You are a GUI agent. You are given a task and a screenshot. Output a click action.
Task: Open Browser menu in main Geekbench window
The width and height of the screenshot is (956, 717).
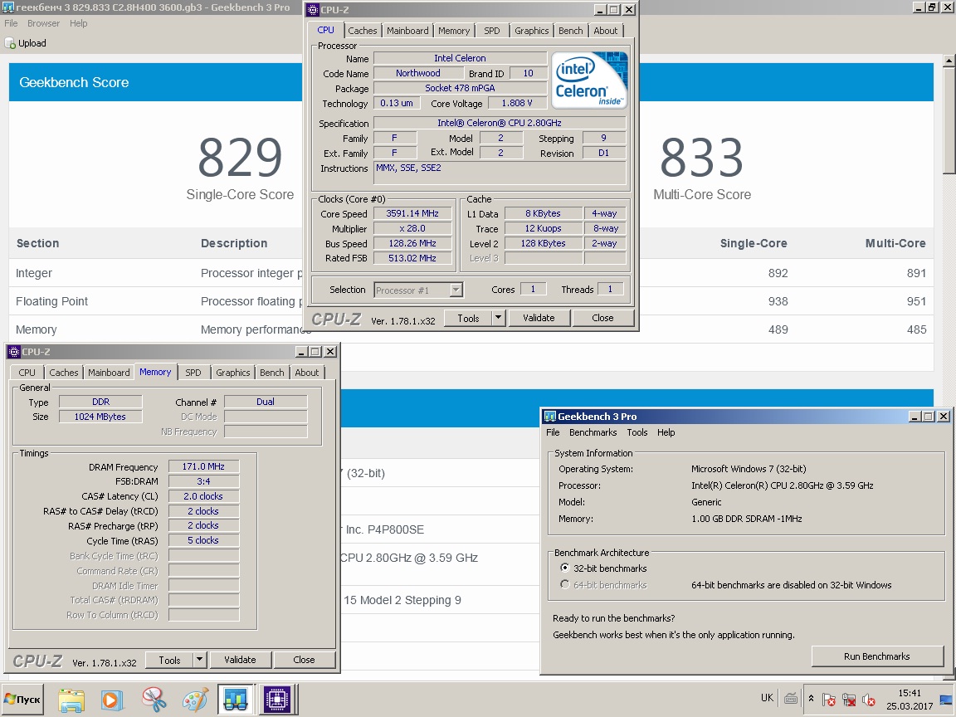point(43,23)
